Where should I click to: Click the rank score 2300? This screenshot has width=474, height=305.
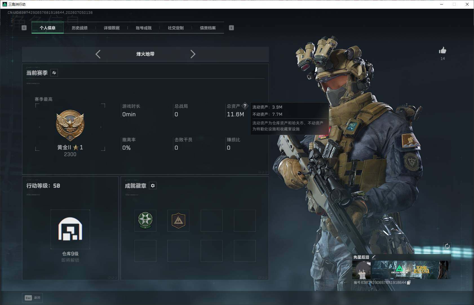70,154
